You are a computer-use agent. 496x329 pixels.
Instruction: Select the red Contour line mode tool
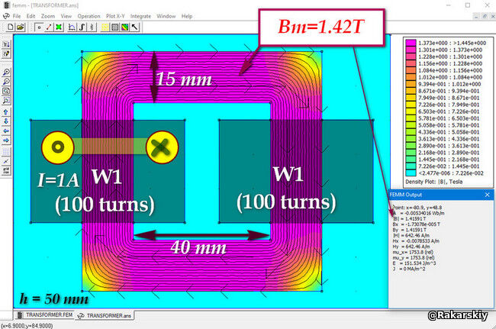[x=49, y=27]
